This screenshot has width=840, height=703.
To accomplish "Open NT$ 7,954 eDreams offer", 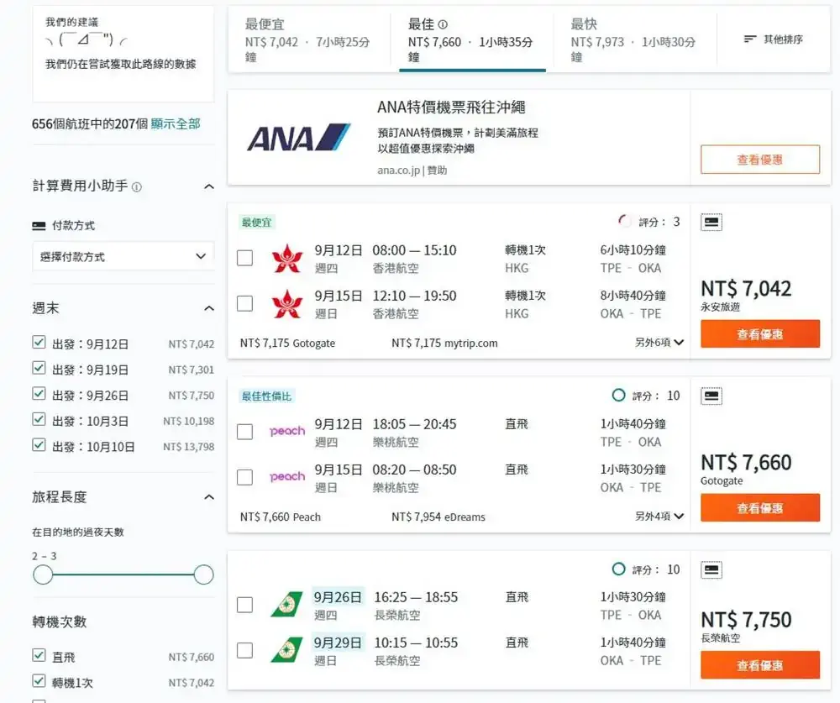I will click(438, 517).
